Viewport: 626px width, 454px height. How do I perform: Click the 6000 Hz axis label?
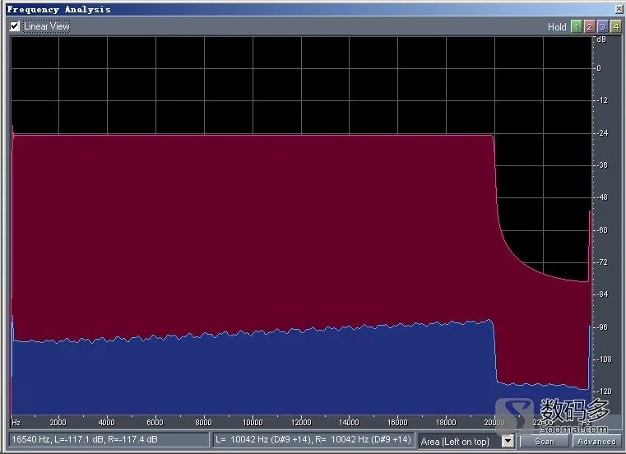[155, 423]
